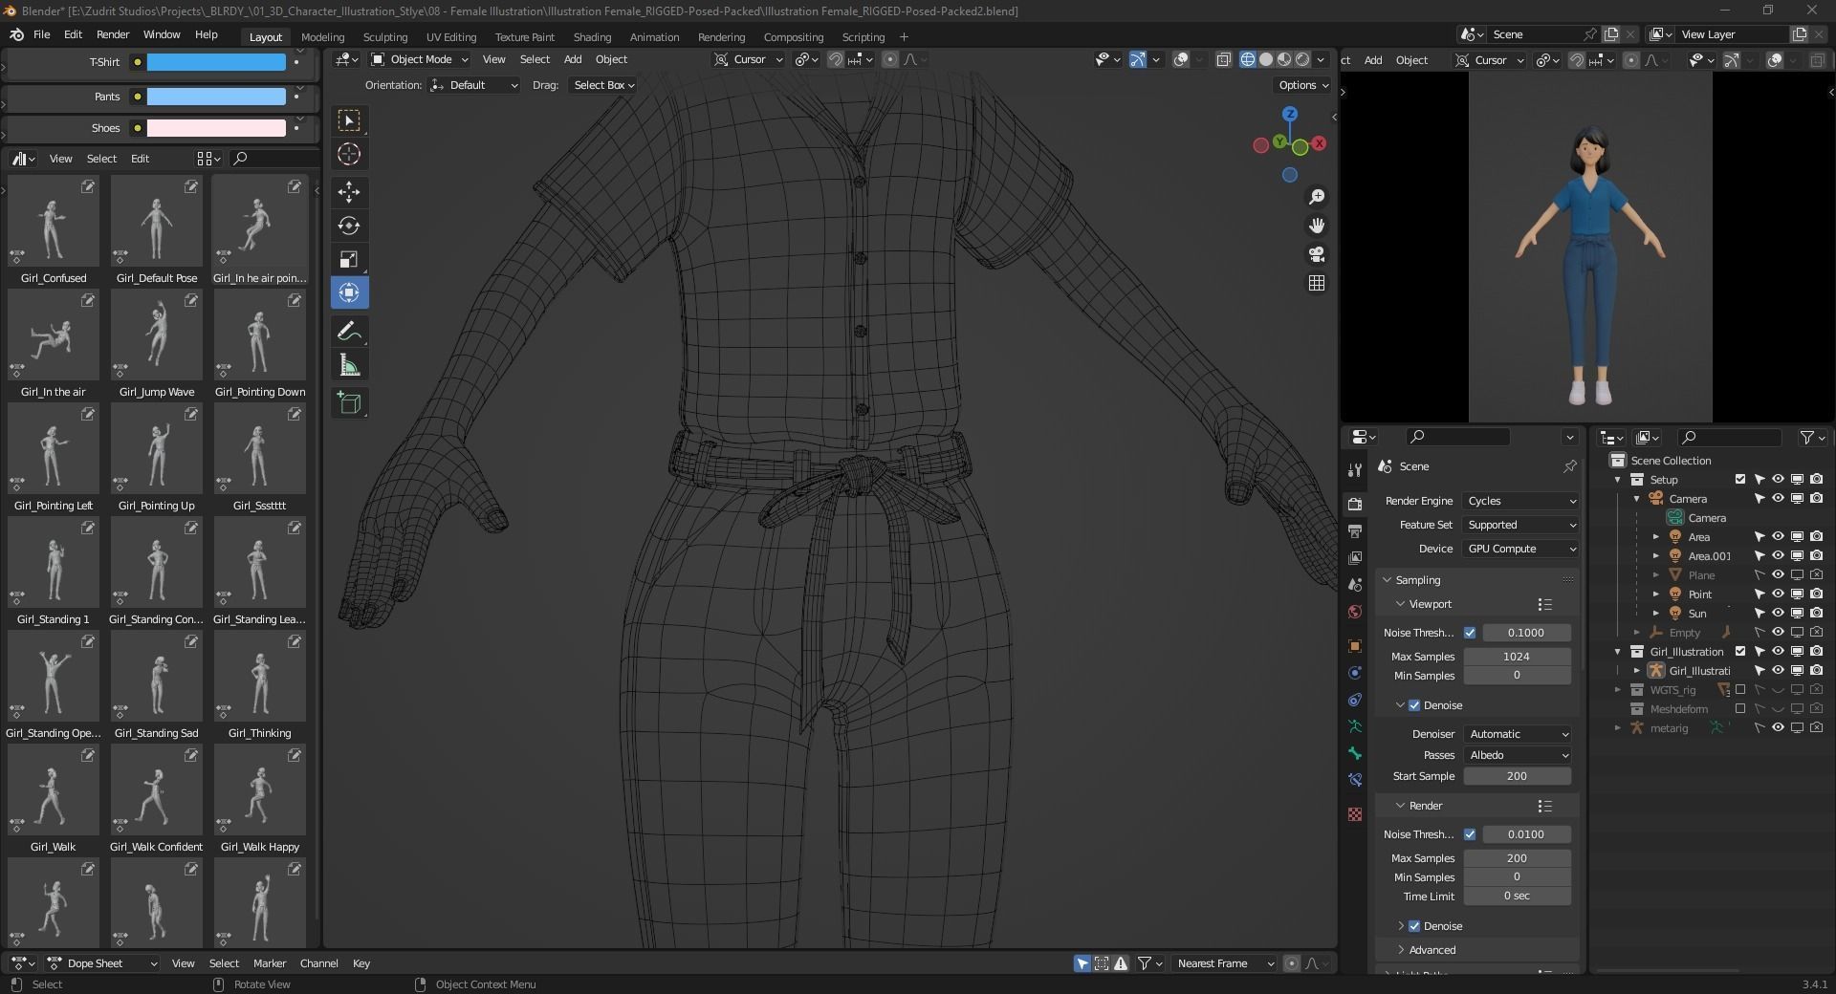The image size is (1836, 994).
Task: Click the zoom magnifier viewport icon
Action: [1317, 196]
